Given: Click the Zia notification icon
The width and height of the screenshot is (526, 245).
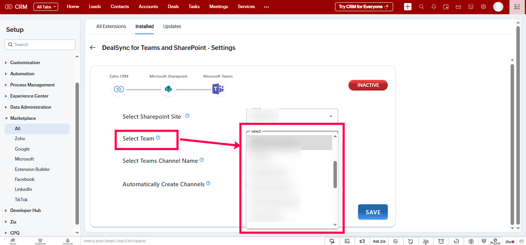Looking at the screenshot, I should click(426, 241).
